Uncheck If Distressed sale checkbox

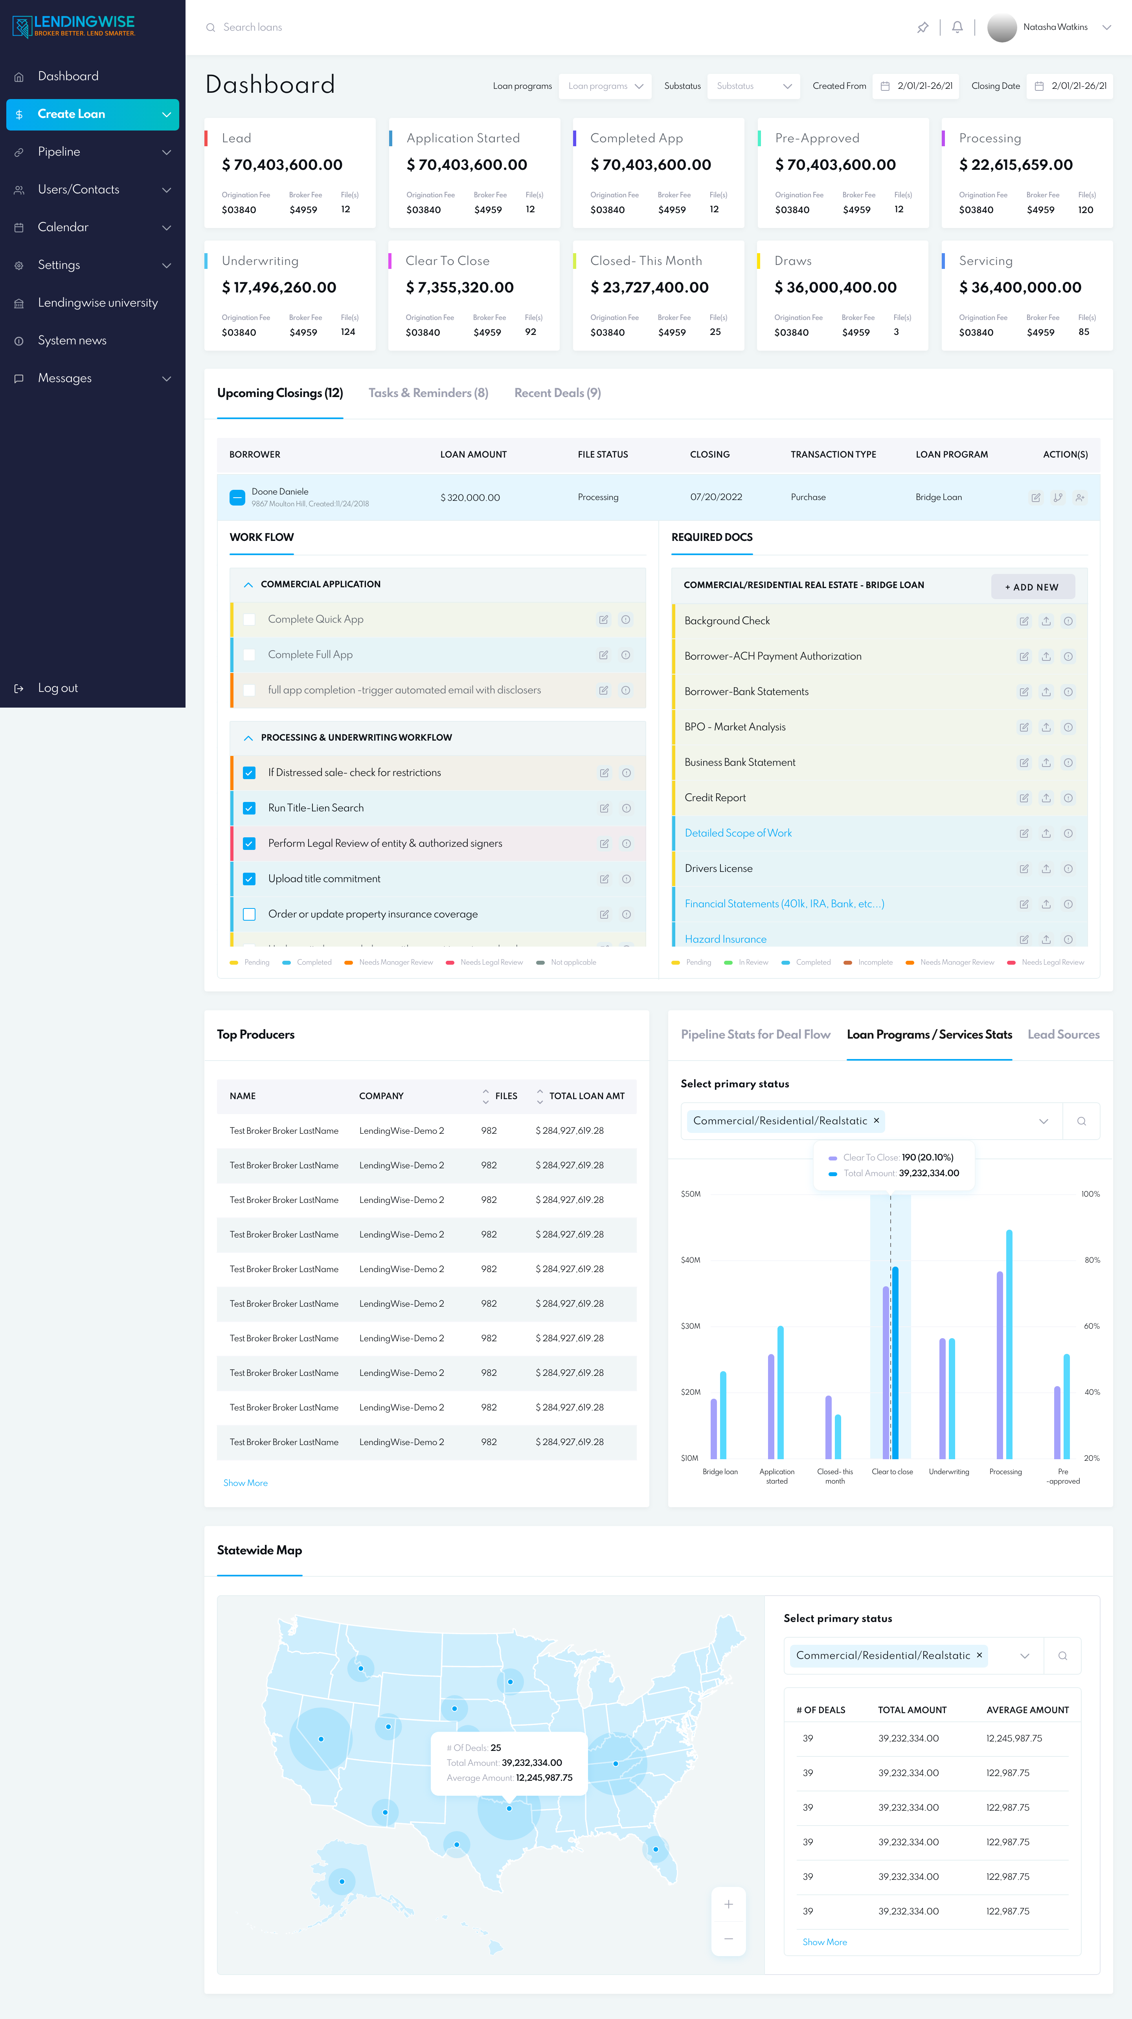[x=249, y=773]
